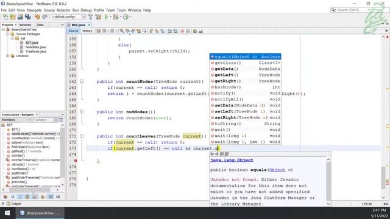Click the Build Project hammer icon
The height and width of the screenshot is (219, 390).
coord(91,17)
